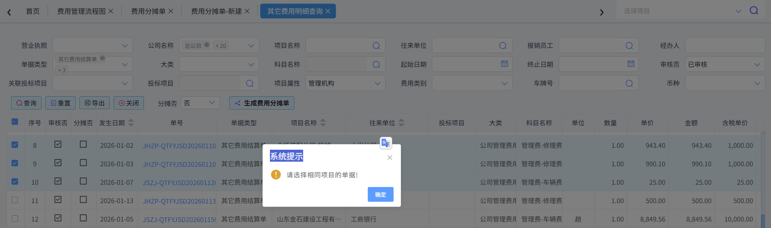Open document link dated 2026-01-02
771x228 pixels.
pos(179,146)
